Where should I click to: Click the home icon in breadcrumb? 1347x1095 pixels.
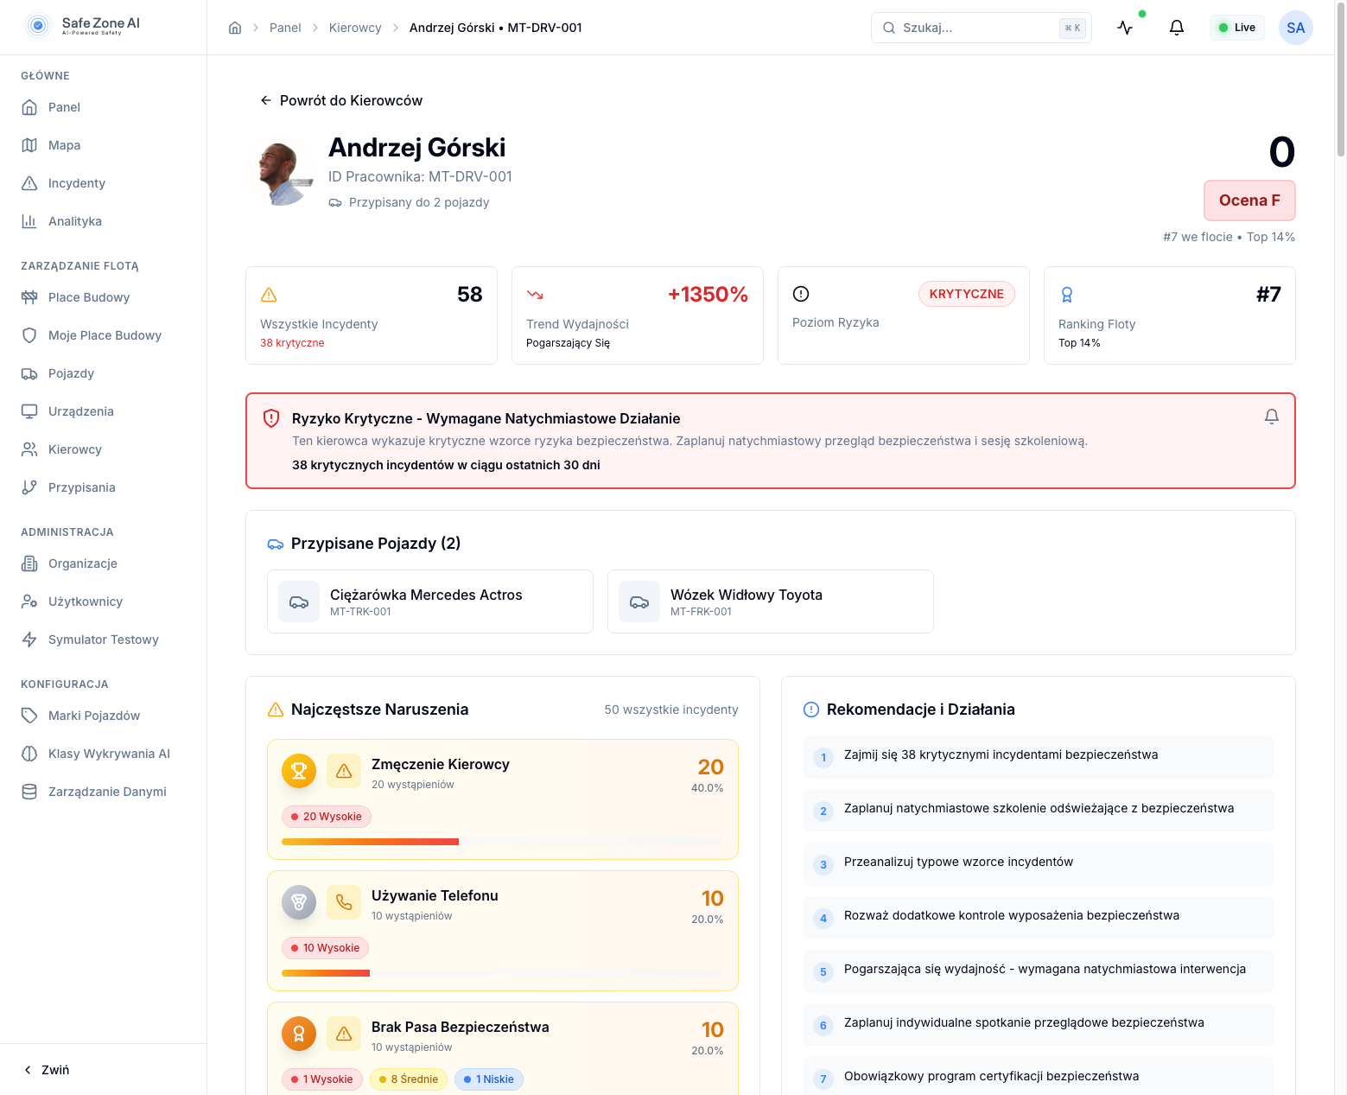pos(235,28)
